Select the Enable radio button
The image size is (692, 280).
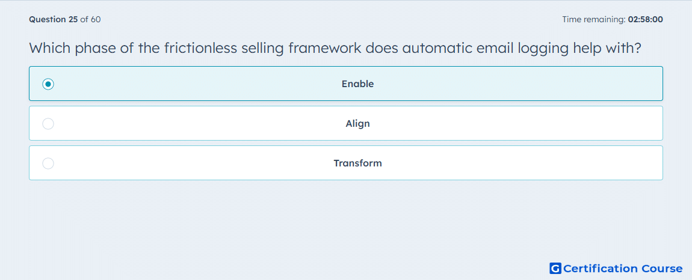click(x=48, y=84)
